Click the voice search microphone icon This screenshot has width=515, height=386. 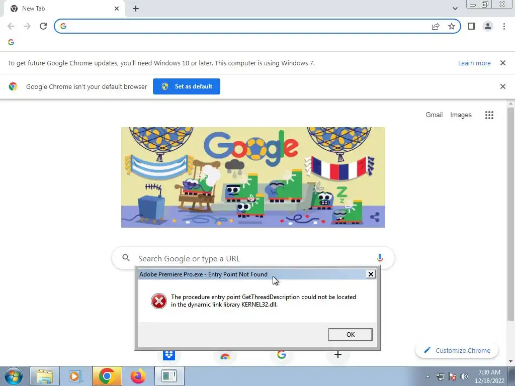380,258
